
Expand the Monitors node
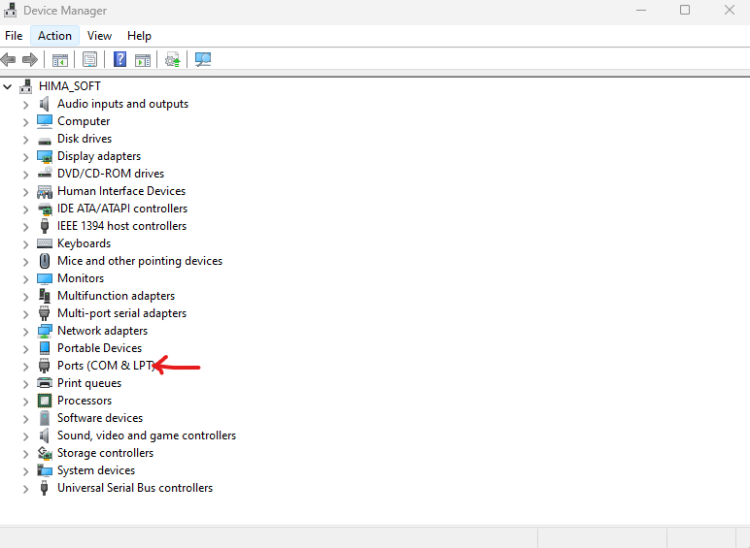(25, 279)
